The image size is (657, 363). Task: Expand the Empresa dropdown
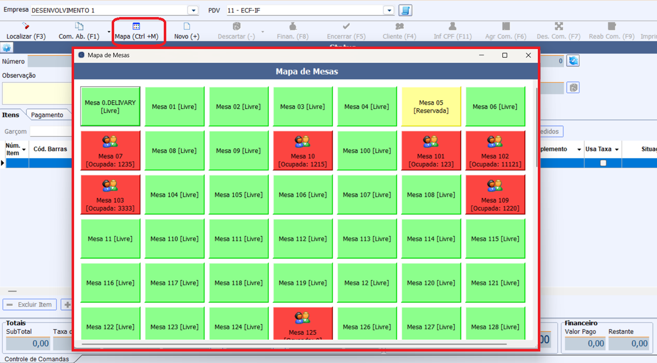[193, 11]
